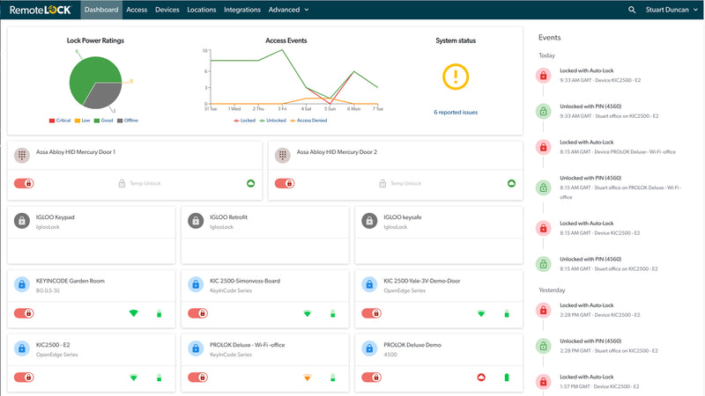The height and width of the screenshot is (396, 705).
Task: Click the blue lock icon for KEYINCODE Garden Room
Action: (x=22, y=283)
